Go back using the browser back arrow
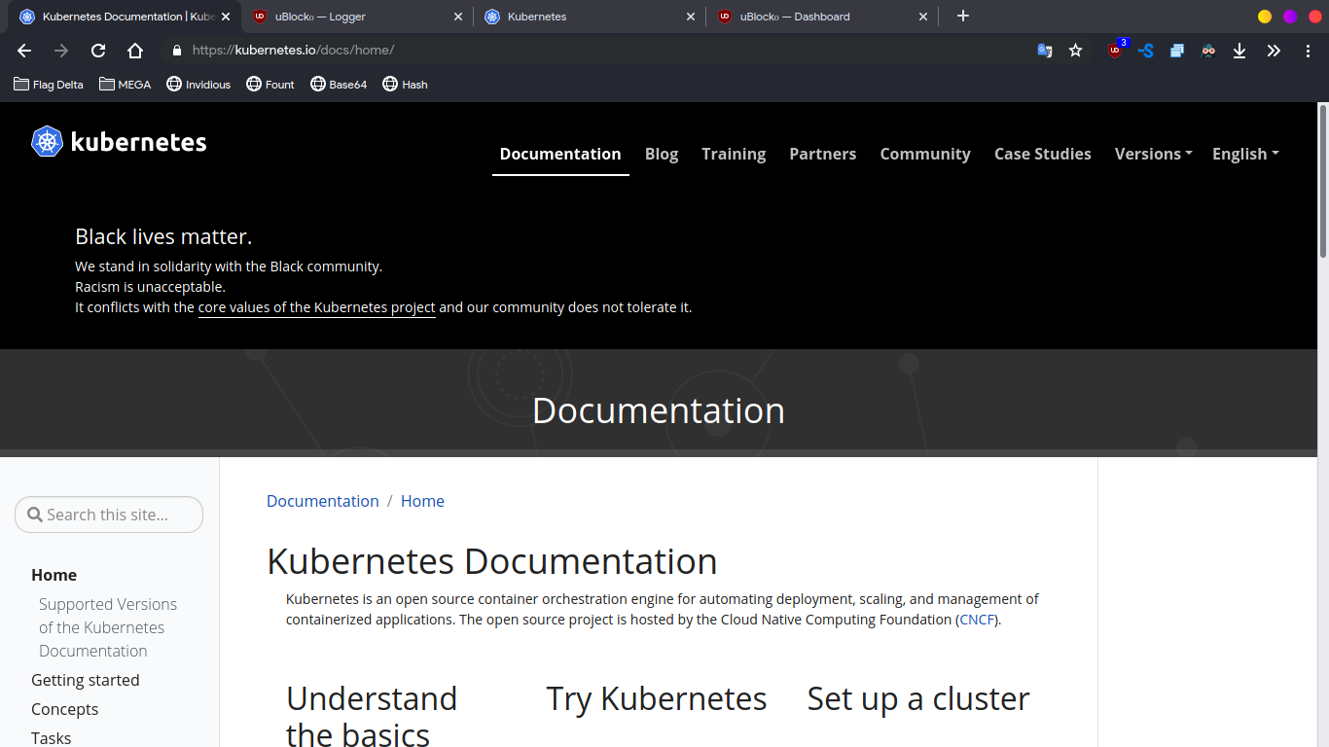 pyautogui.click(x=24, y=51)
